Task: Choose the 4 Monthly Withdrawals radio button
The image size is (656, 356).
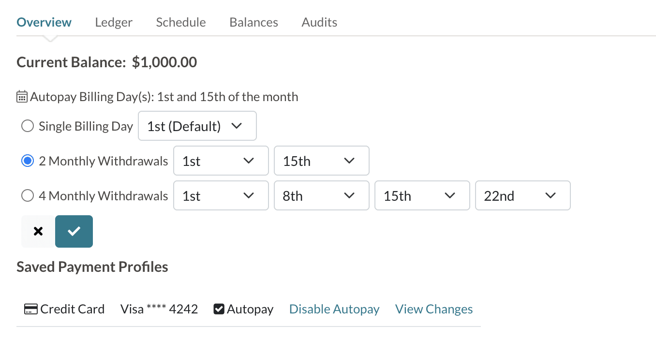Action: 28,196
